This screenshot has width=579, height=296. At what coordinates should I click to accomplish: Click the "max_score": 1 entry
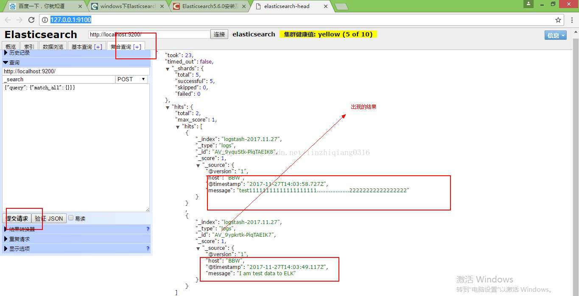tap(196, 120)
